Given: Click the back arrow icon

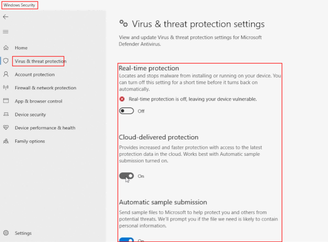Looking at the screenshot, I should click(6, 17).
